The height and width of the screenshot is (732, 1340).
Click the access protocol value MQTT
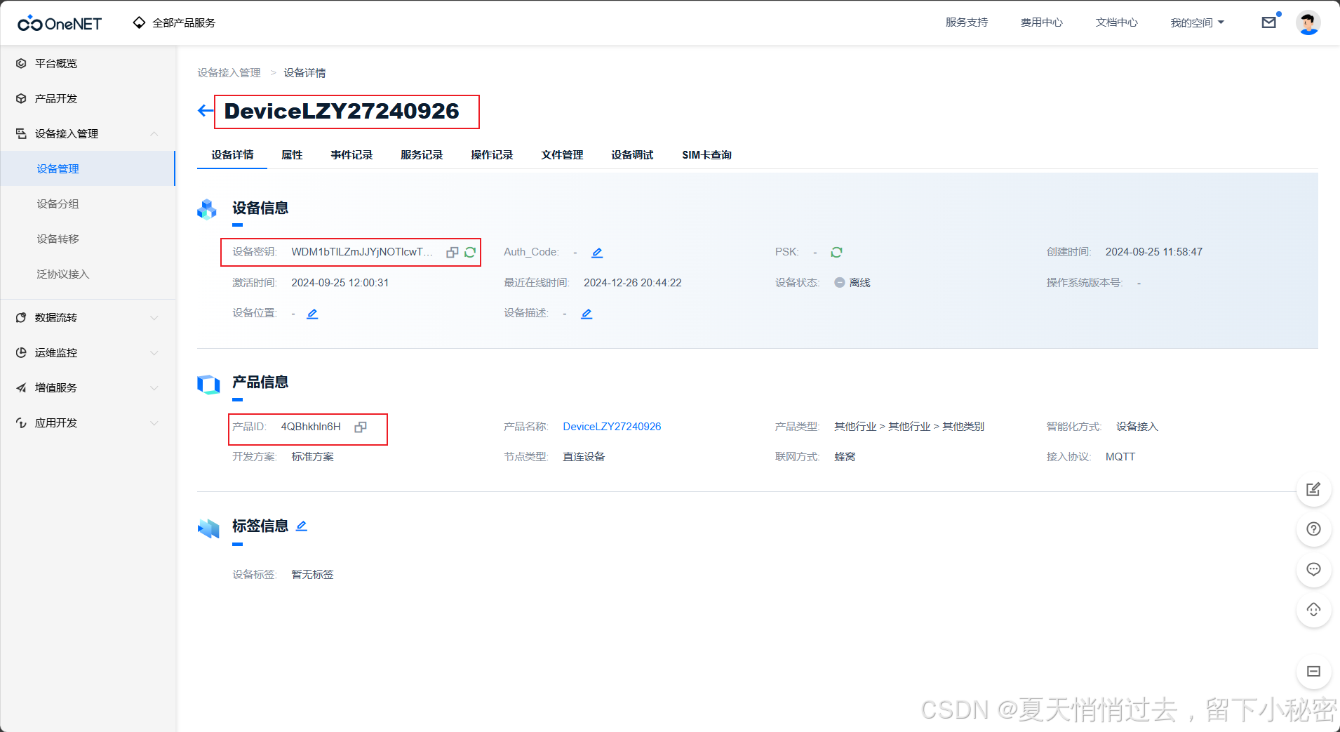tap(1120, 457)
